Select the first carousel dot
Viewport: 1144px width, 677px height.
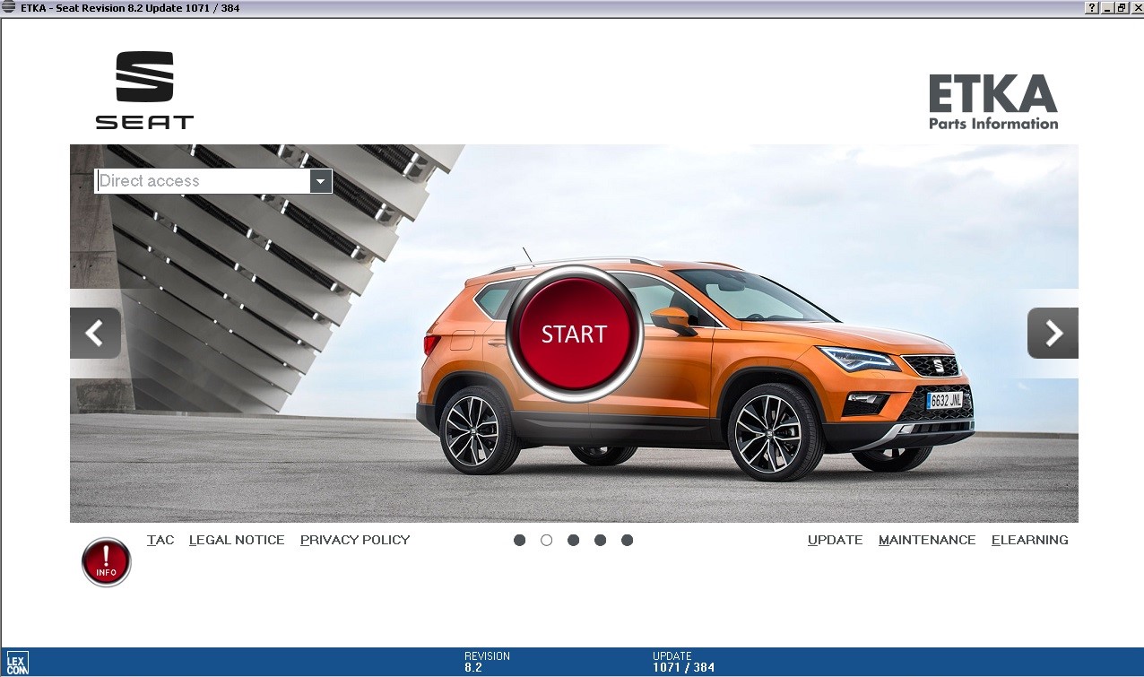[x=519, y=540]
